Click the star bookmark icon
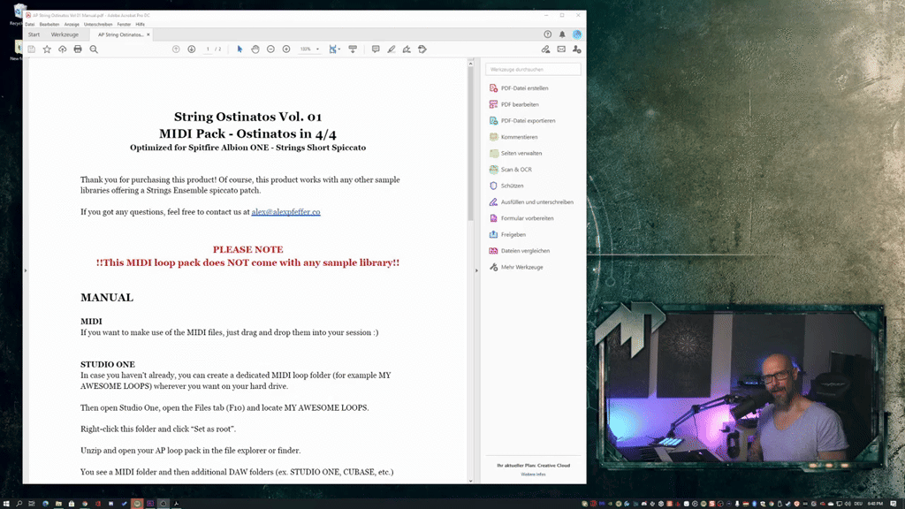905x509 pixels. pos(47,49)
